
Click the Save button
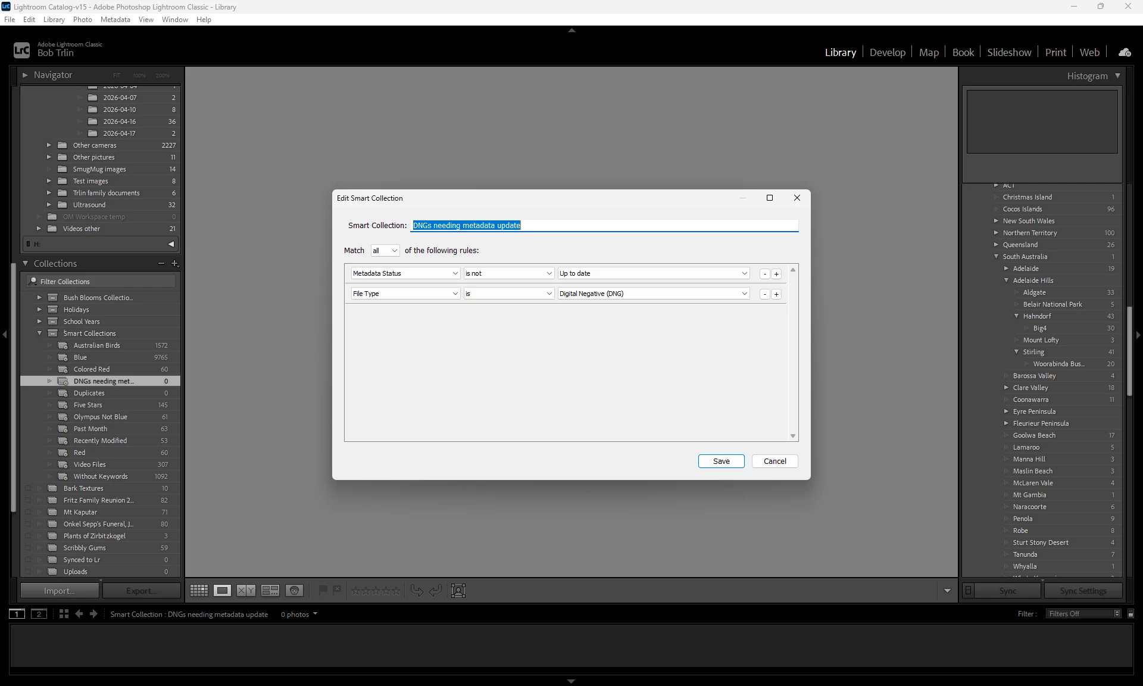[x=721, y=462]
